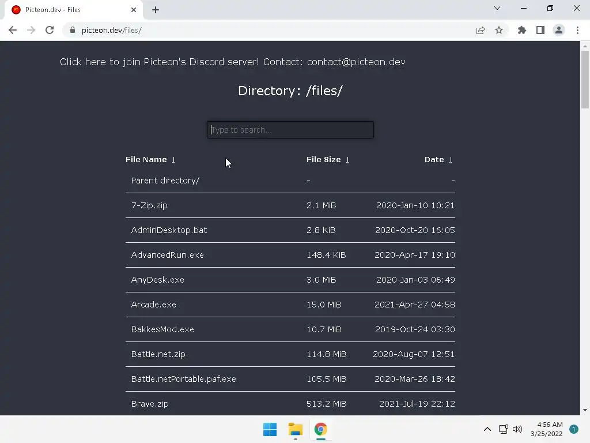Toggle the side panel icon
The height and width of the screenshot is (443, 590).
pyautogui.click(x=540, y=30)
